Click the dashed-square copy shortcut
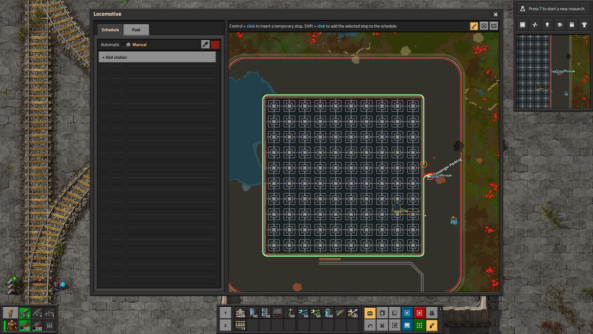593x334 pixels. click(394, 313)
